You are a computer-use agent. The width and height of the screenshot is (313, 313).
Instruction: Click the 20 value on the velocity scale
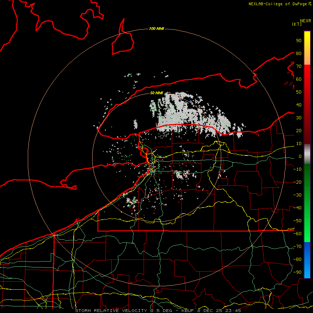[299, 131]
